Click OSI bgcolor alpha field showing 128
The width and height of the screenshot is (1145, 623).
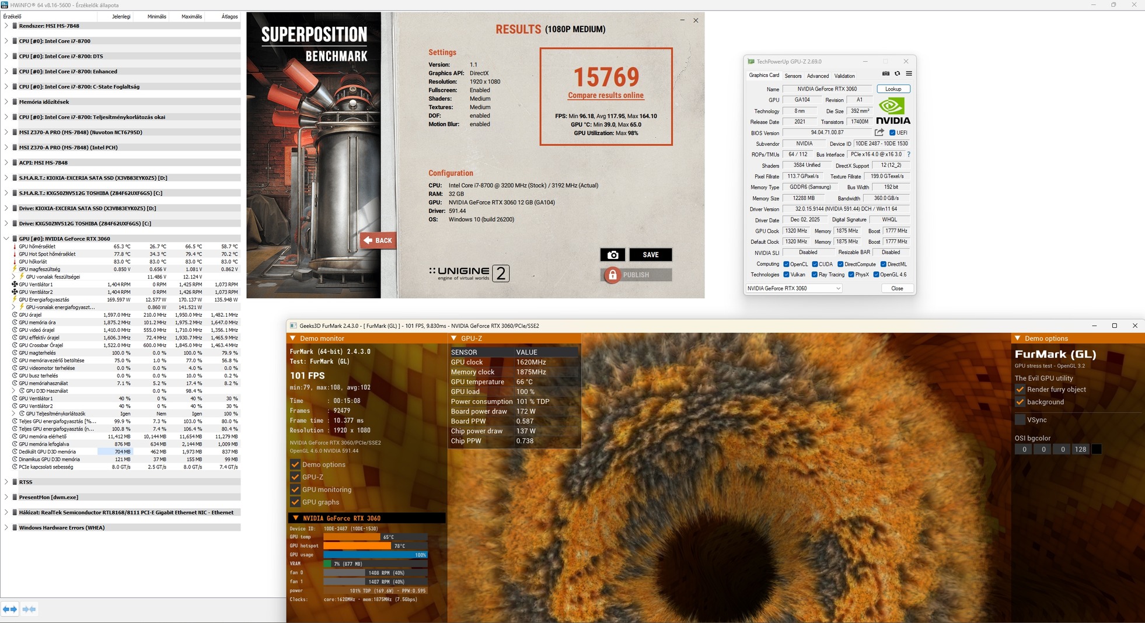pyautogui.click(x=1081, y=449)
